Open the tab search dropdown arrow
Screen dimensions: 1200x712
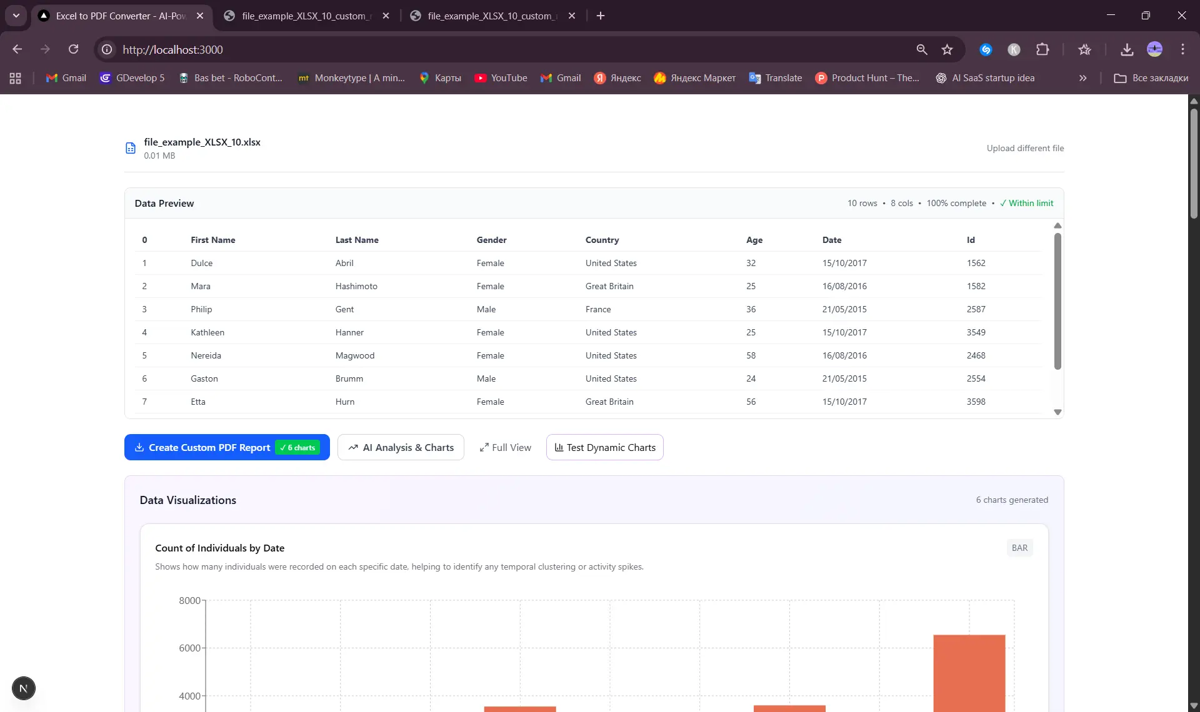tap(16, 16)
